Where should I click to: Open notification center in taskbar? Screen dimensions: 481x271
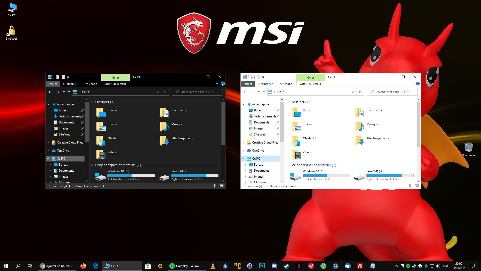(472, 266)
